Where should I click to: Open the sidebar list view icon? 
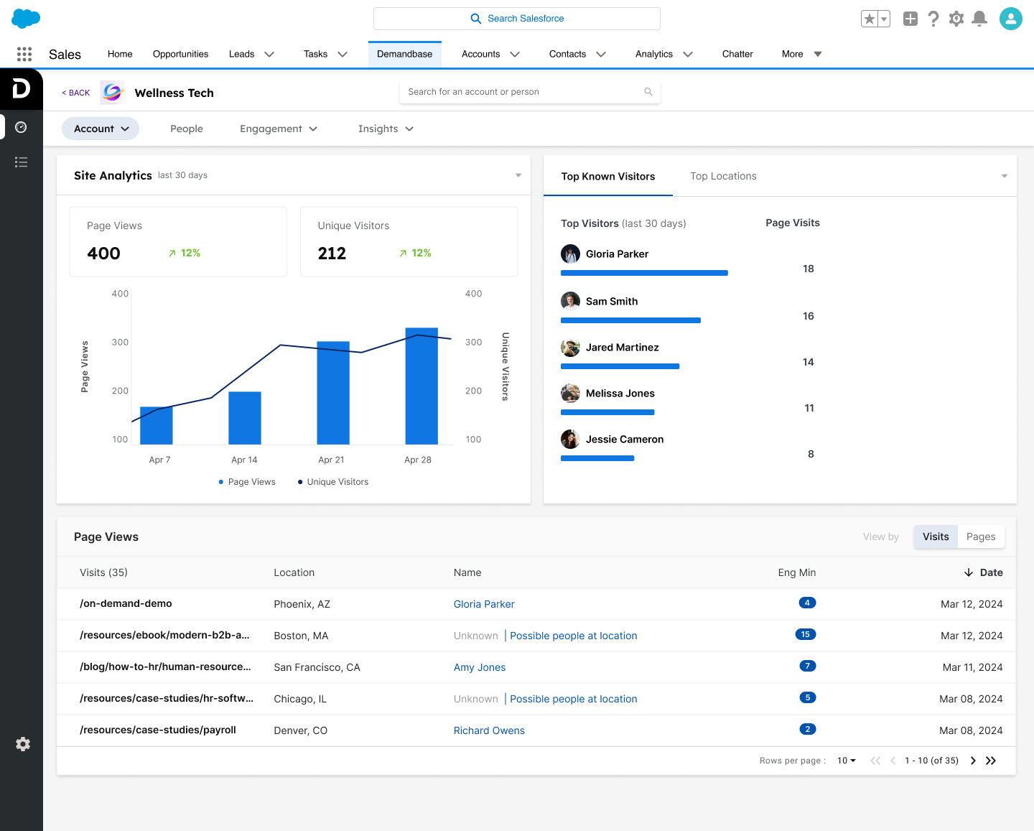click(x=21, y=162)
